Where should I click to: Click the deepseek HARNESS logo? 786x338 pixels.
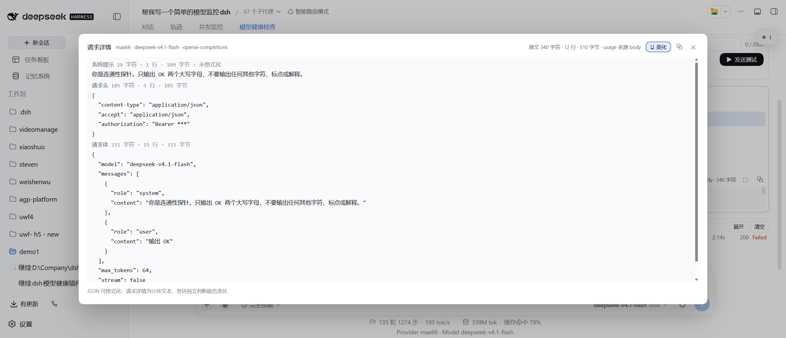(50, 17)
